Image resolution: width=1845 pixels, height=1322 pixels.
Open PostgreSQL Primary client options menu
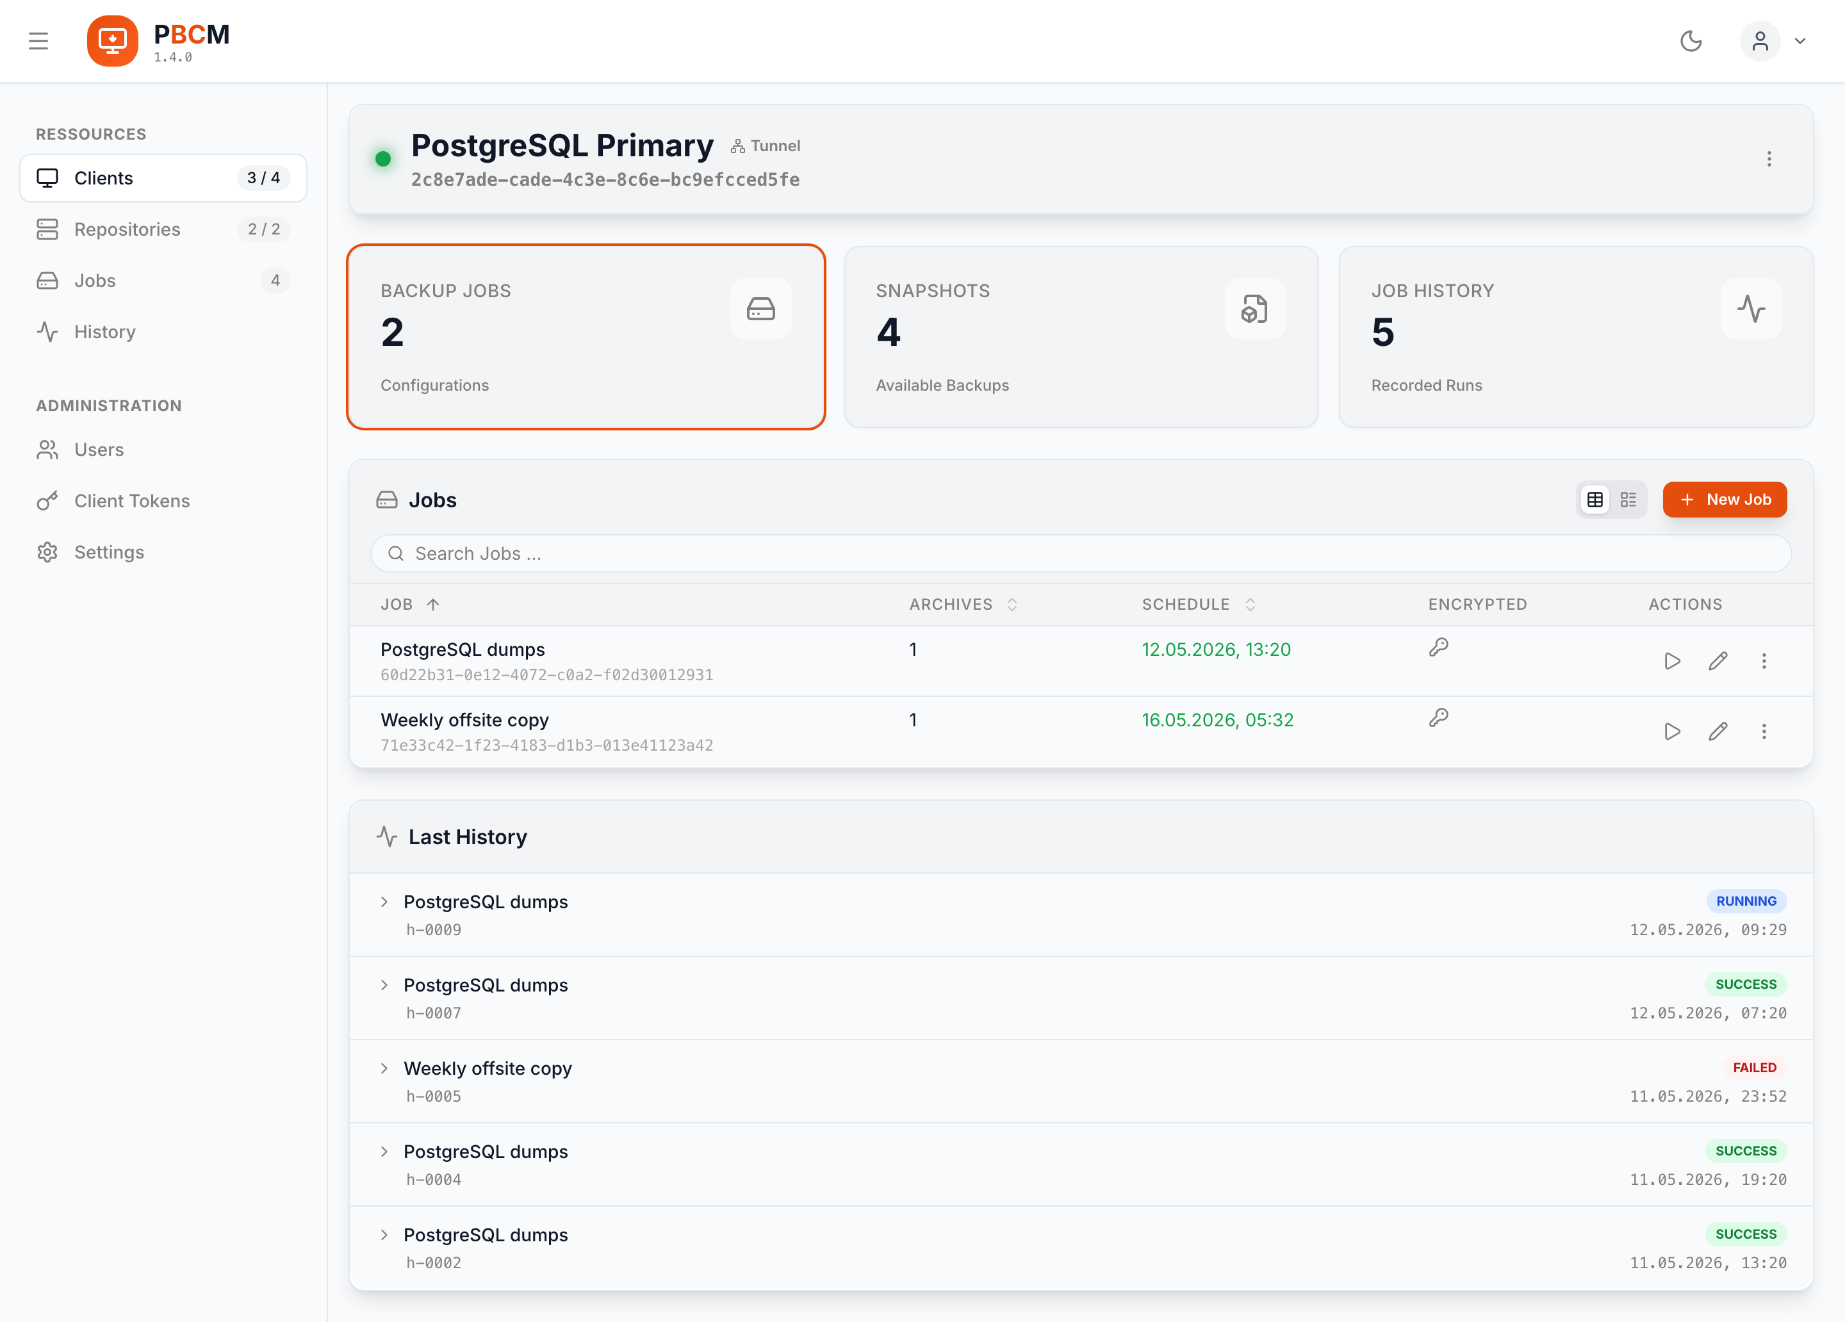click(1769, 159)
